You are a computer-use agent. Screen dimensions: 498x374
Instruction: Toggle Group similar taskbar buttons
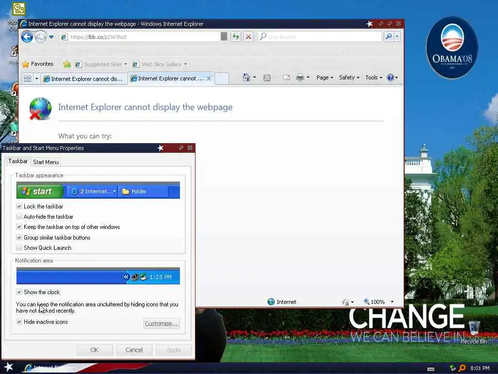point(19,237)
